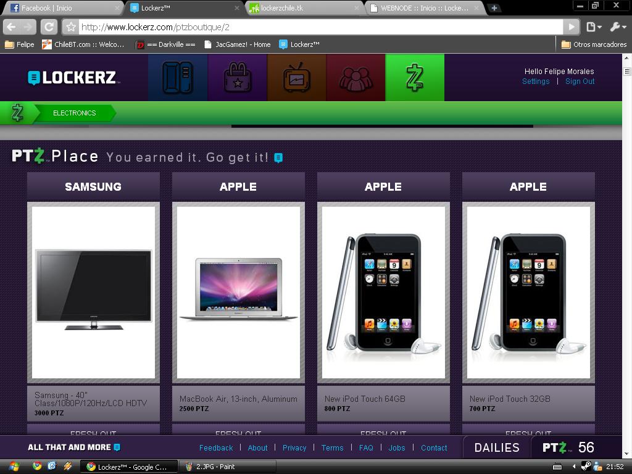This screenshot has width=632, height=474.
Task: Click the green Z PTZ navigation icon
Action: 414,78
